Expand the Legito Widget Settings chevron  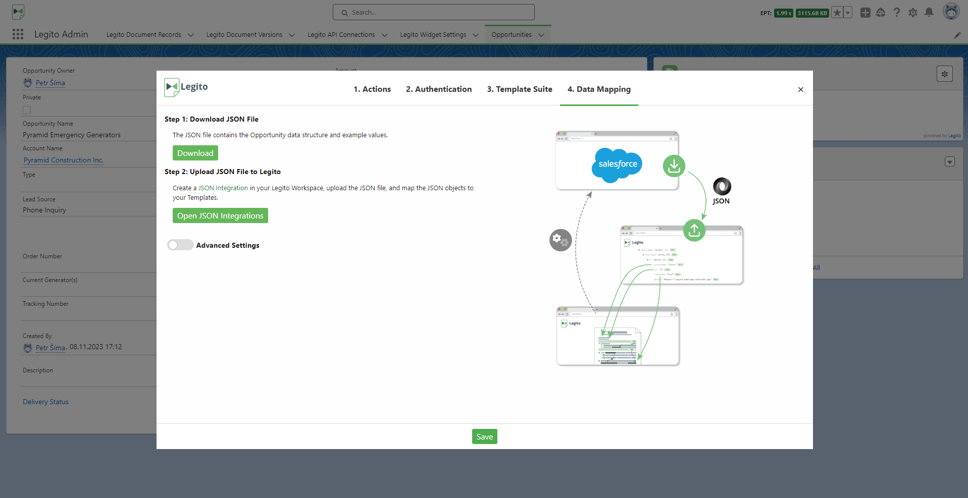click(476, 35)
